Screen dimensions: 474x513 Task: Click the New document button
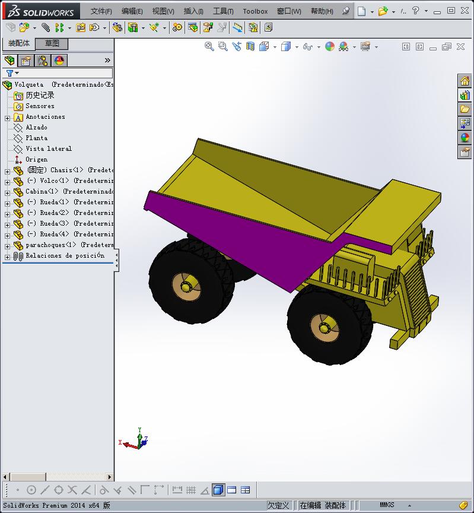[x=361, y=11]
